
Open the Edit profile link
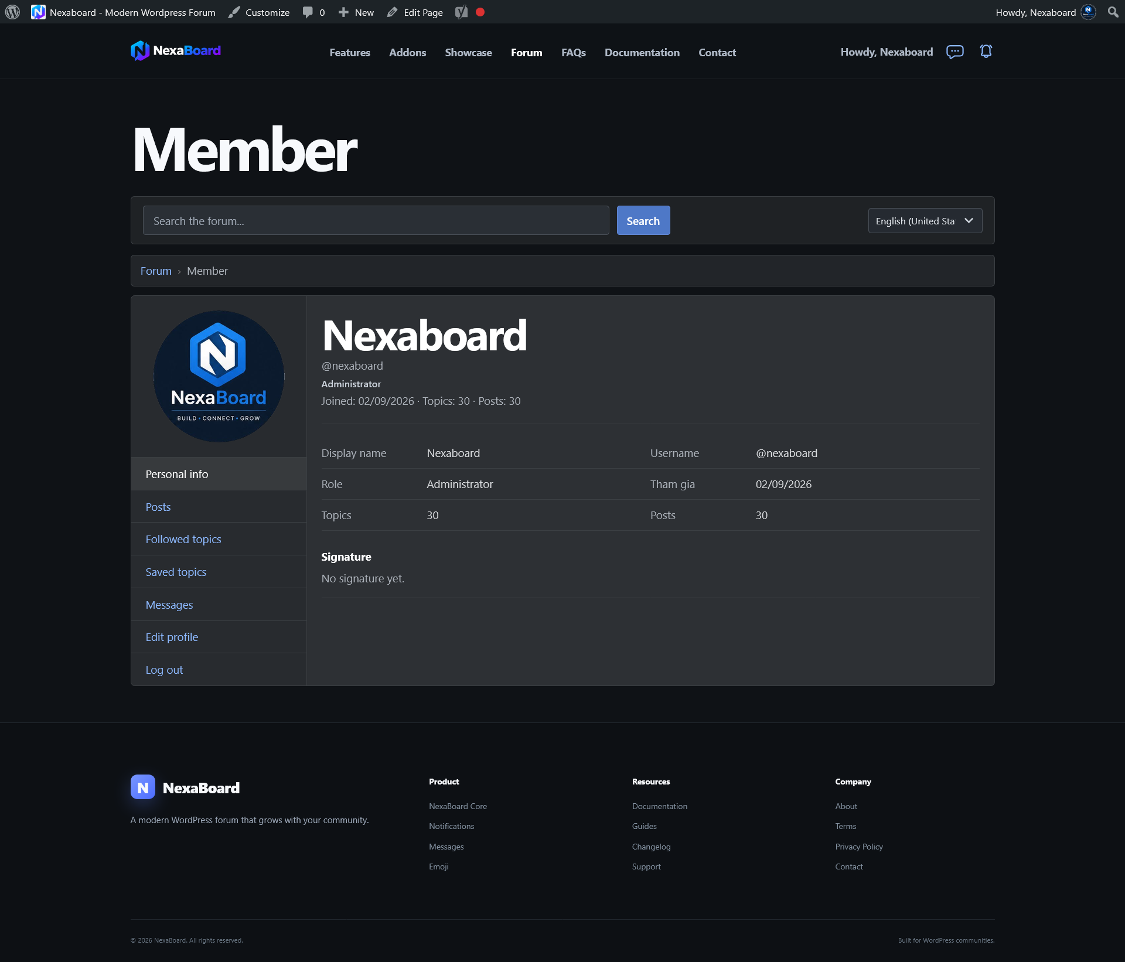point(219,637)
